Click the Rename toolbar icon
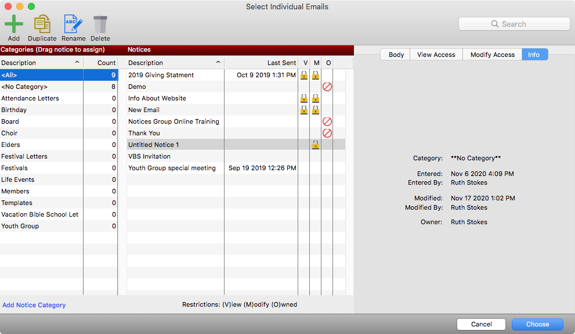The height and width of the screenshot is (334, 575). tap(73, 24)
